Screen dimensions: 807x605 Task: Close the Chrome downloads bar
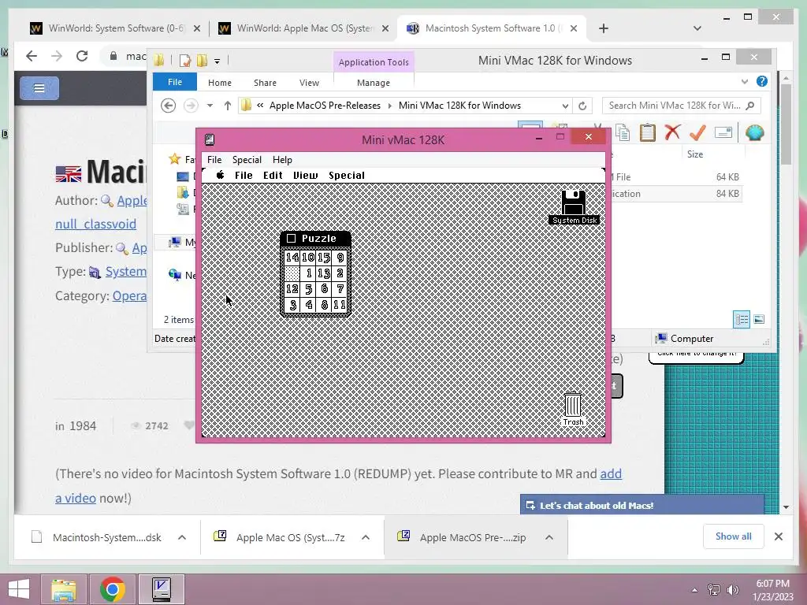click(779, 536)
